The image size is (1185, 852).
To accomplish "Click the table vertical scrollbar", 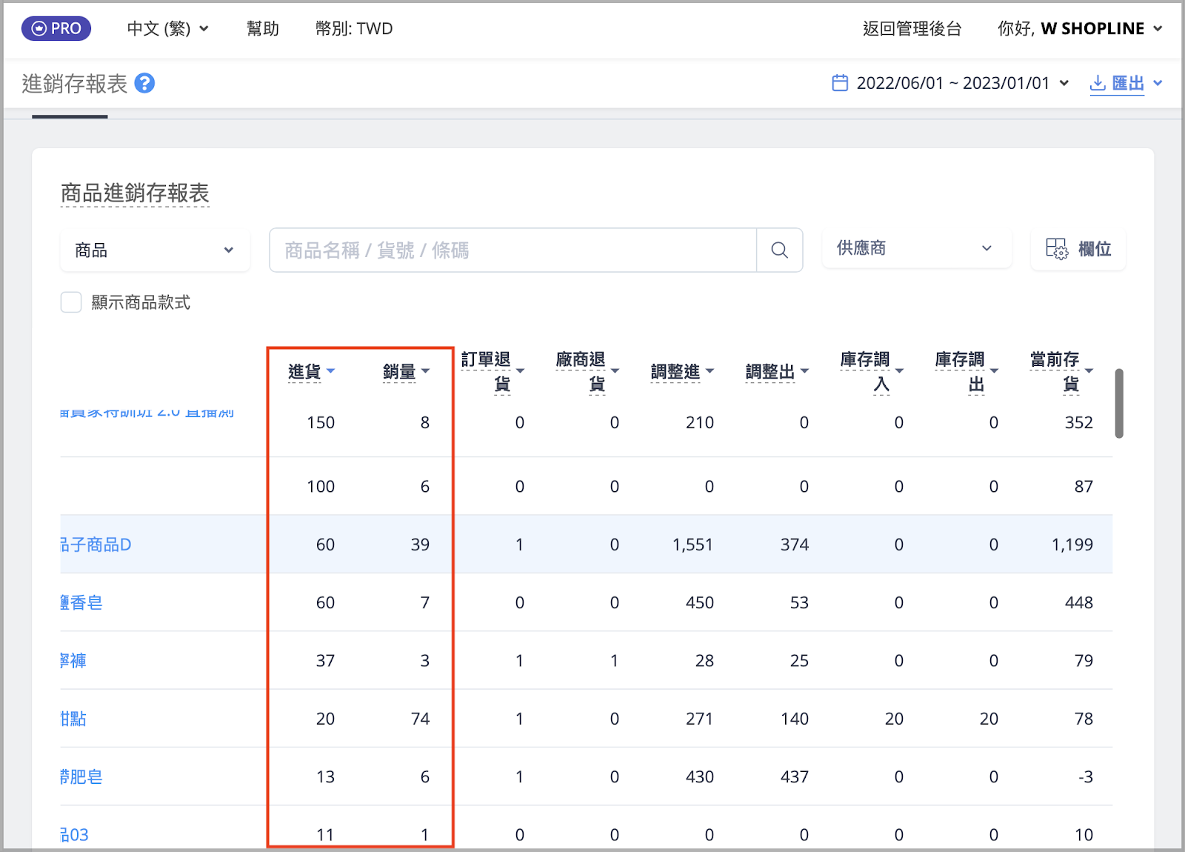I will pyautogui.click(x=1119, y=403).
